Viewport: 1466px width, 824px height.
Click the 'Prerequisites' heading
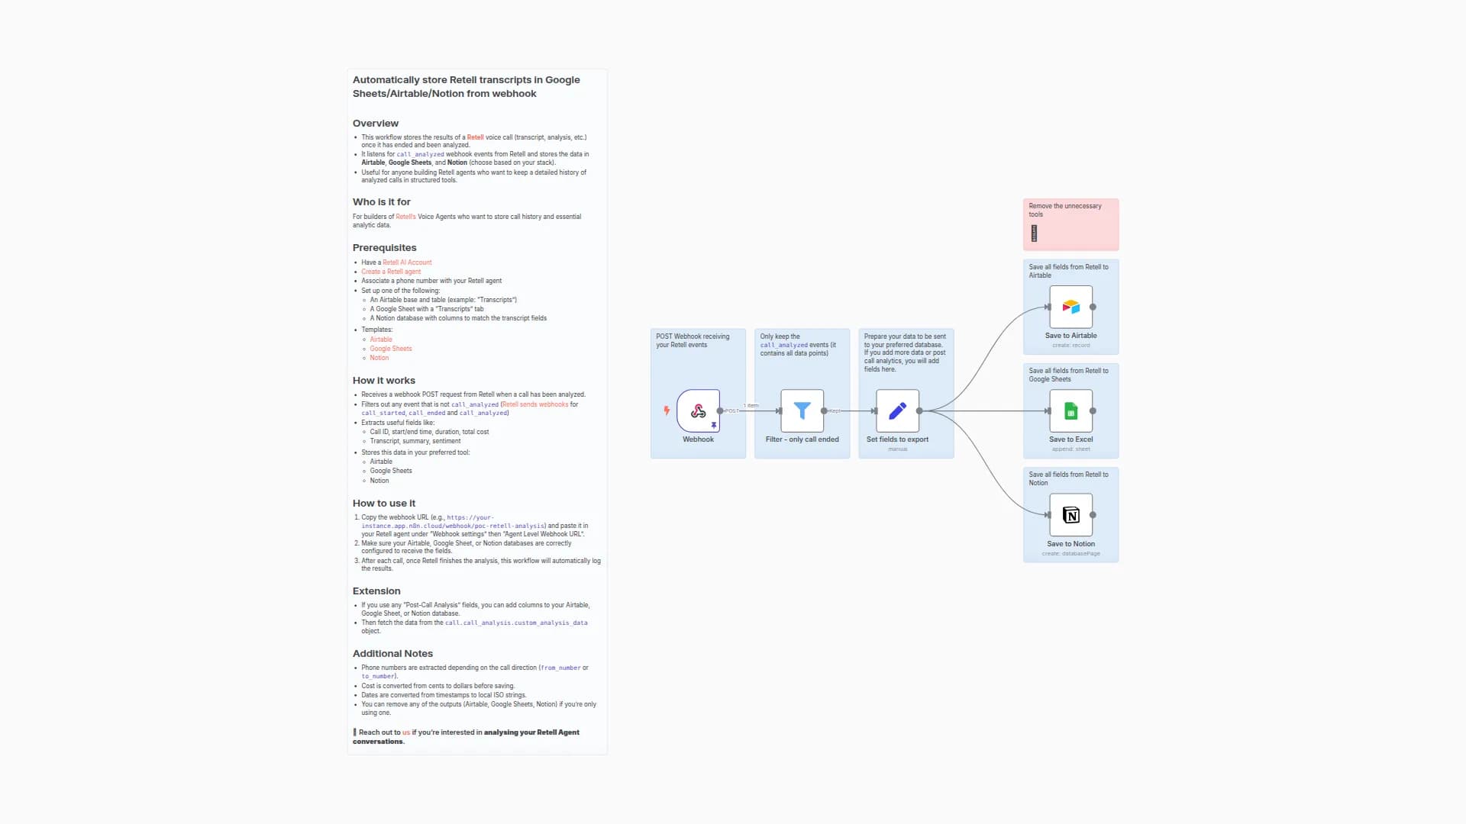[x=384, y=248]
